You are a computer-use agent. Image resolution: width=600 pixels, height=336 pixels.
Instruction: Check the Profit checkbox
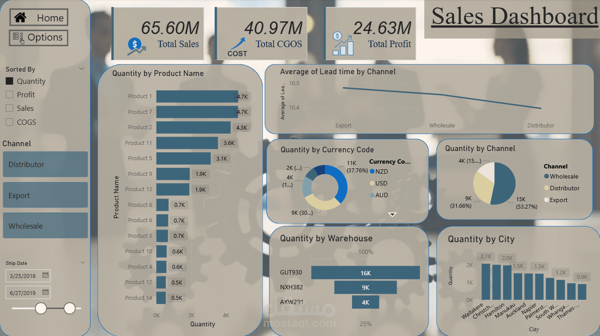point(10,94)
